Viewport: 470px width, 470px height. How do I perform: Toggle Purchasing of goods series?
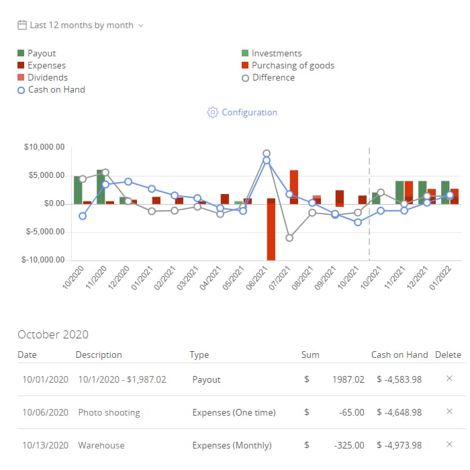click(292, 66)
